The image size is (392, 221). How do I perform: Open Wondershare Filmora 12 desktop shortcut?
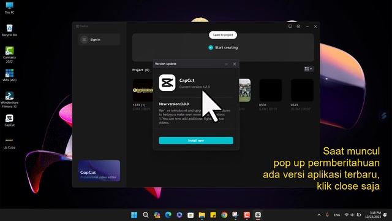(x=10, y=99)
